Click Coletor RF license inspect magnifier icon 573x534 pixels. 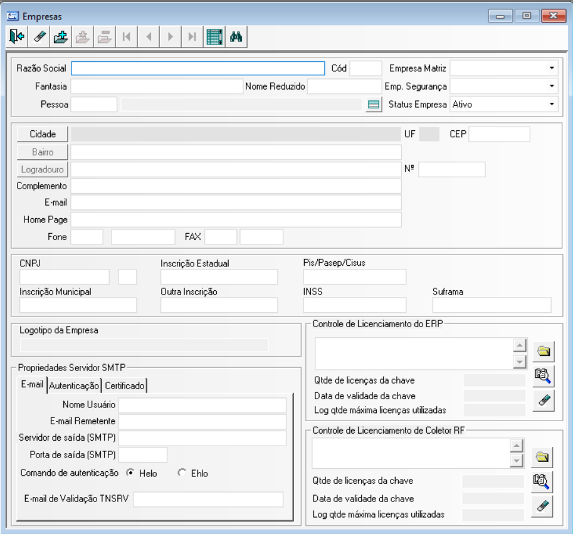pos(542,481)
